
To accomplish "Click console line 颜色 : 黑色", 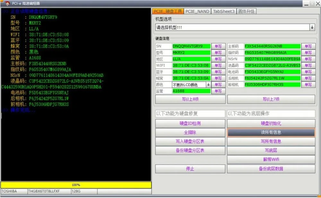I will [24, 52].
